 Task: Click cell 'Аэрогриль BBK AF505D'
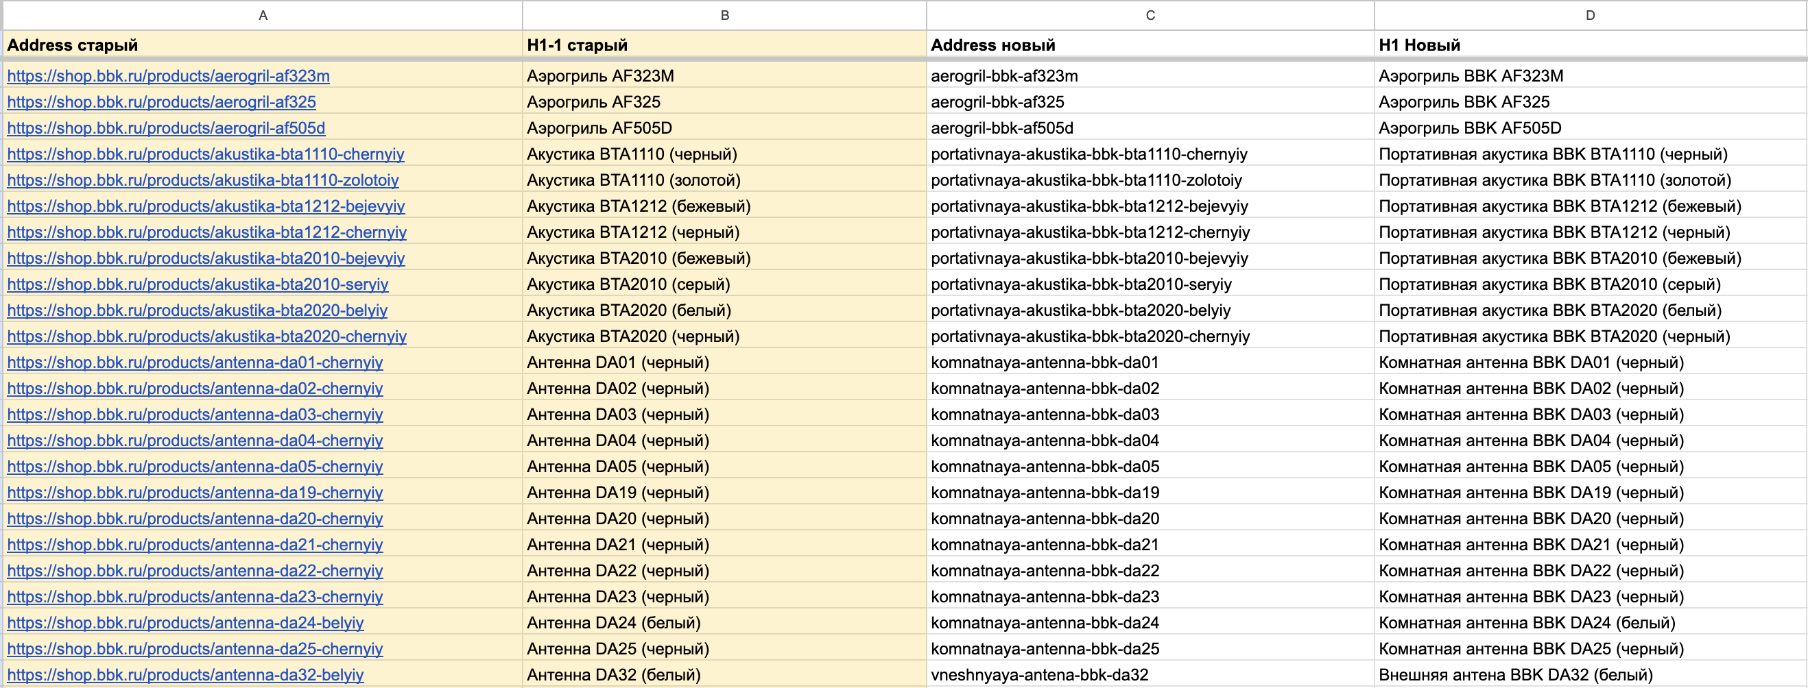point(1590,127)
